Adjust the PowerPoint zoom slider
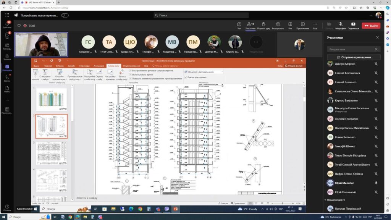The width and height of the screenshot is (391, 220). [283, 203]
